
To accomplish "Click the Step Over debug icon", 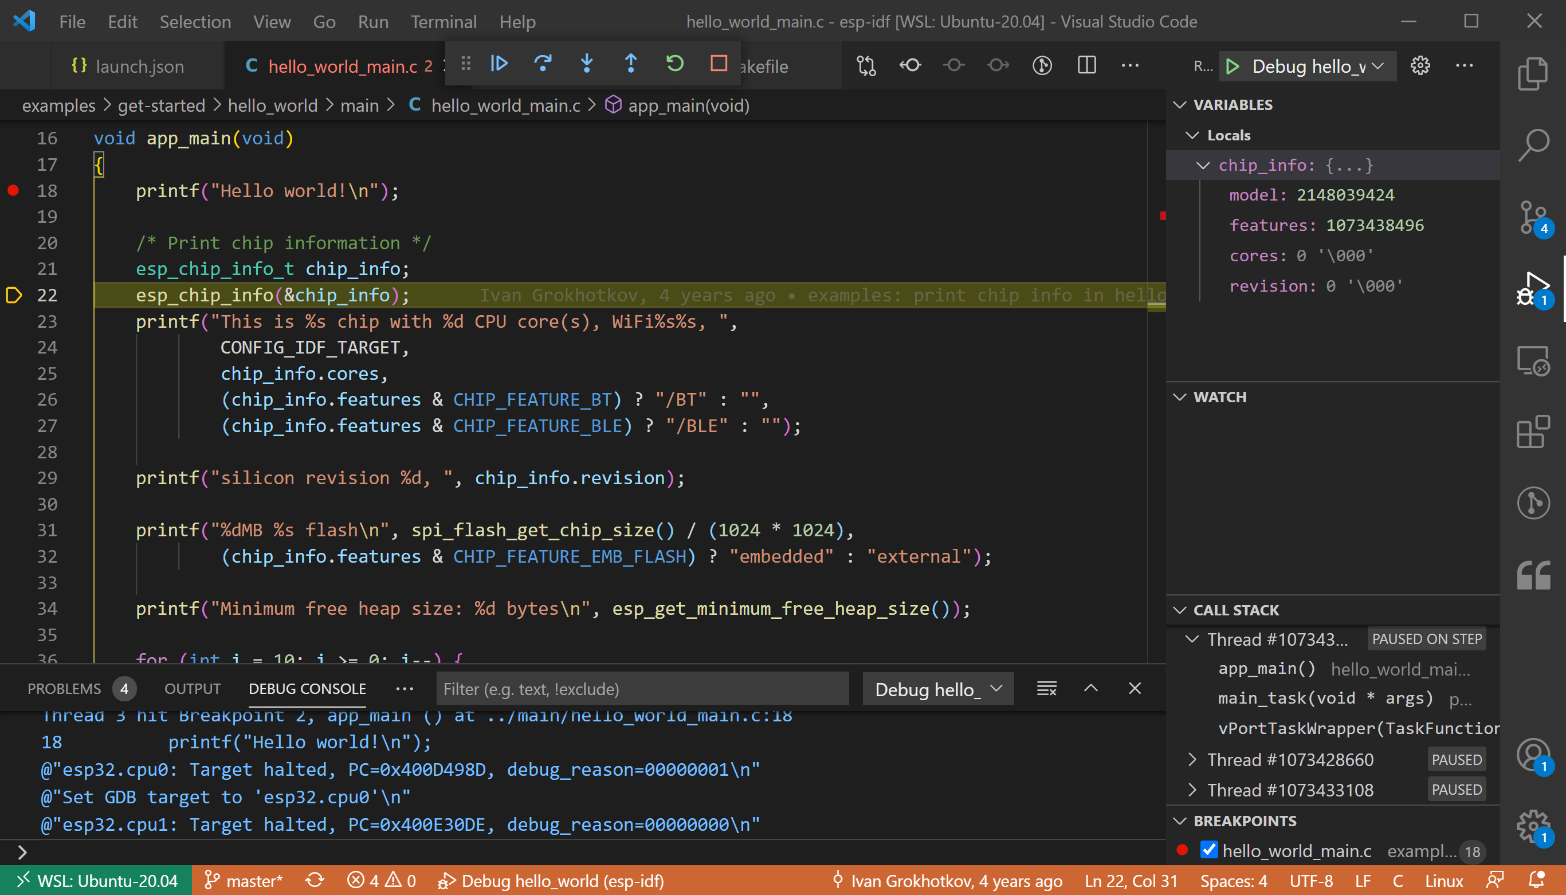I will [542, 65].
